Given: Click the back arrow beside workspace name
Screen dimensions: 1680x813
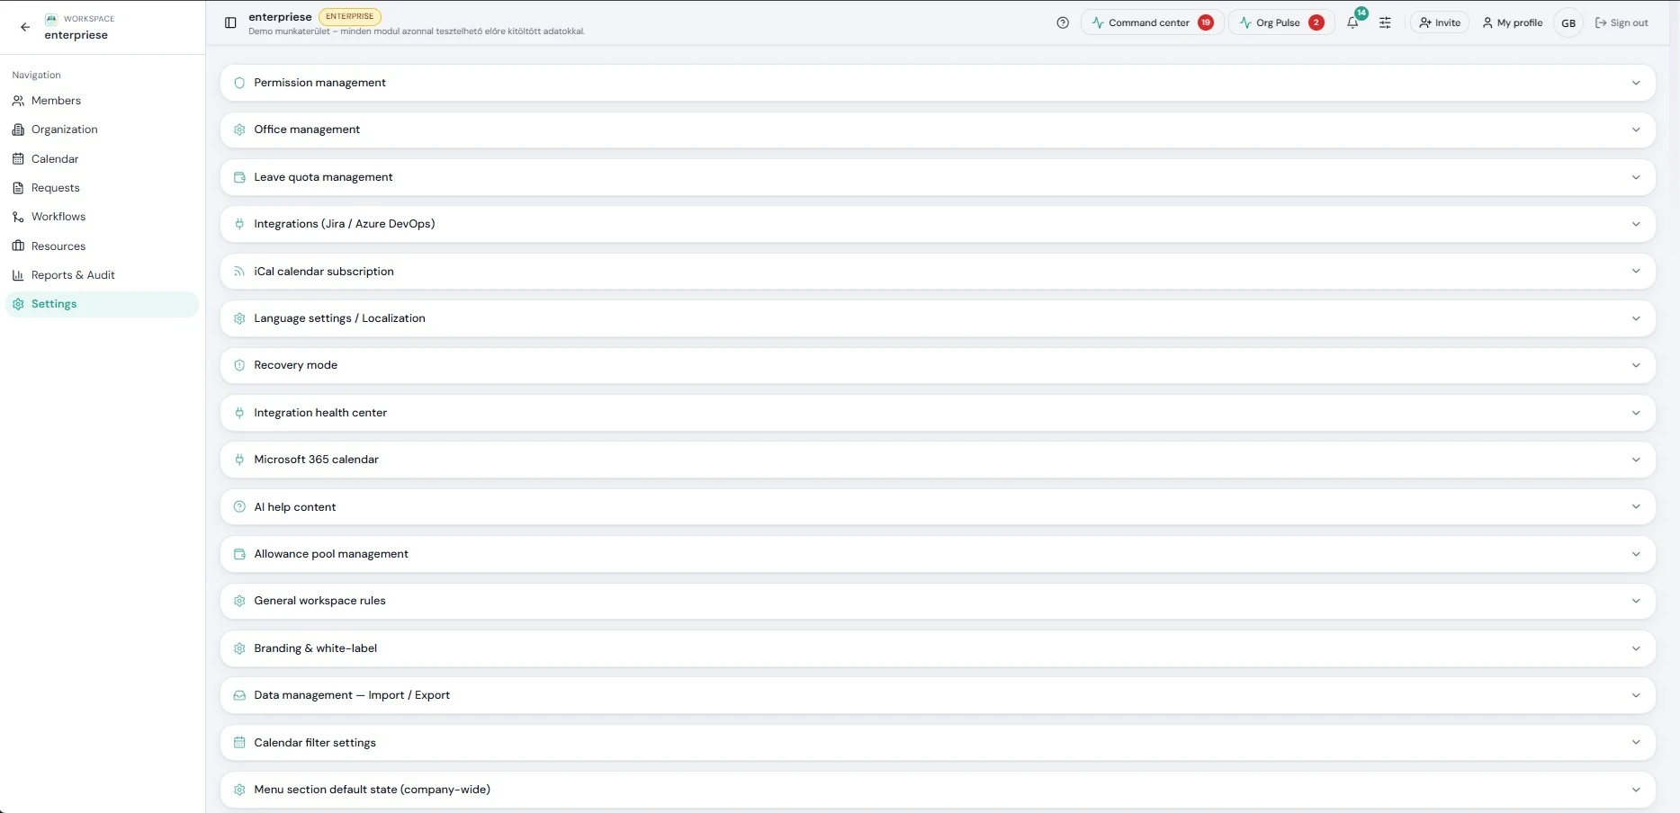Looking at the screenshot, I should click(x=25, y=27).
